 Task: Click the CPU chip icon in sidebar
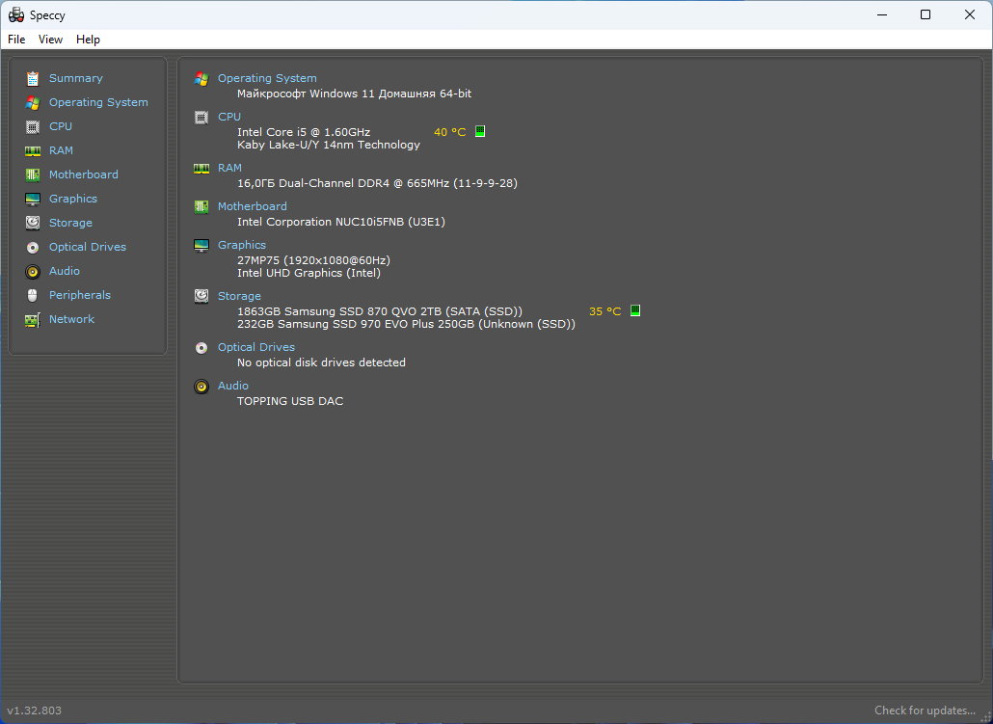[33, 126]
